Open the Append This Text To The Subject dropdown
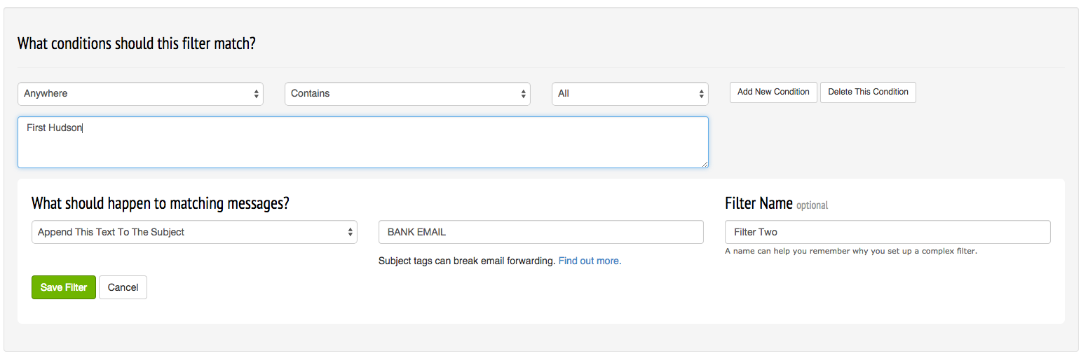1088x363 pixels. pos(194,232)
